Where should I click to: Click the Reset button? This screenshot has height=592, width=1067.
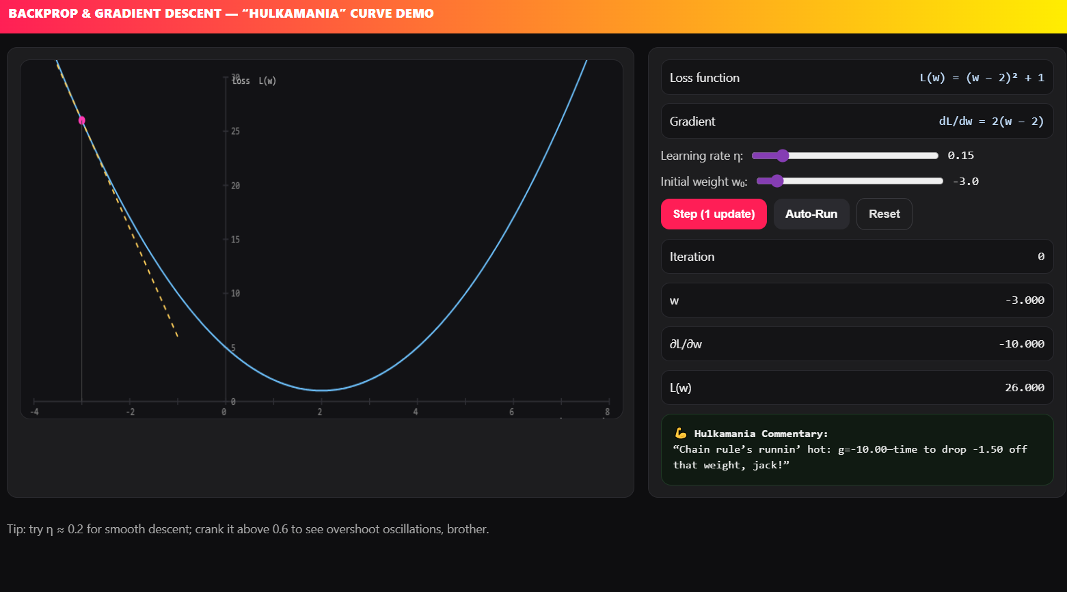(x=884, y=214)
